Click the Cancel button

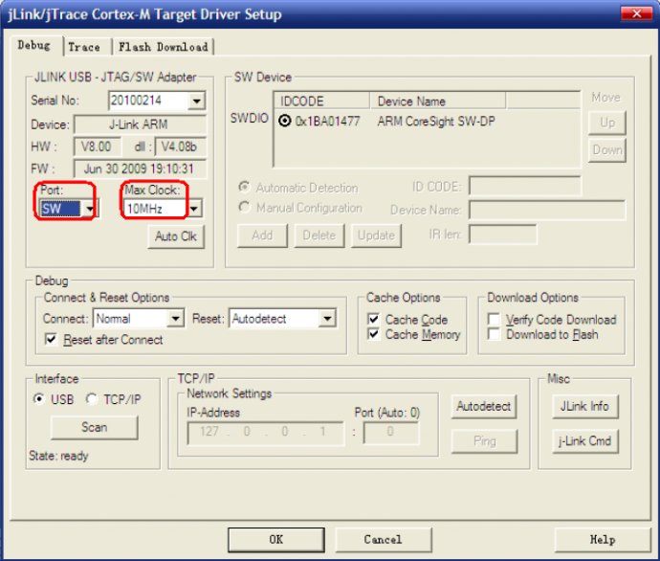point(383,540)
